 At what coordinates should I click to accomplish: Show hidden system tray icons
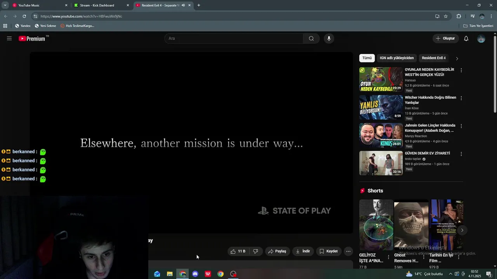[x=450, y=274]
